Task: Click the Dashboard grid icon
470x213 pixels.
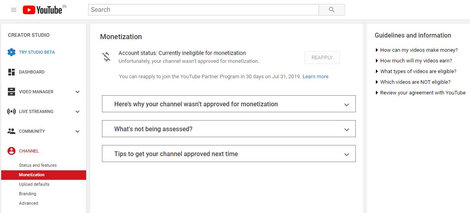Action: (11, 72)
